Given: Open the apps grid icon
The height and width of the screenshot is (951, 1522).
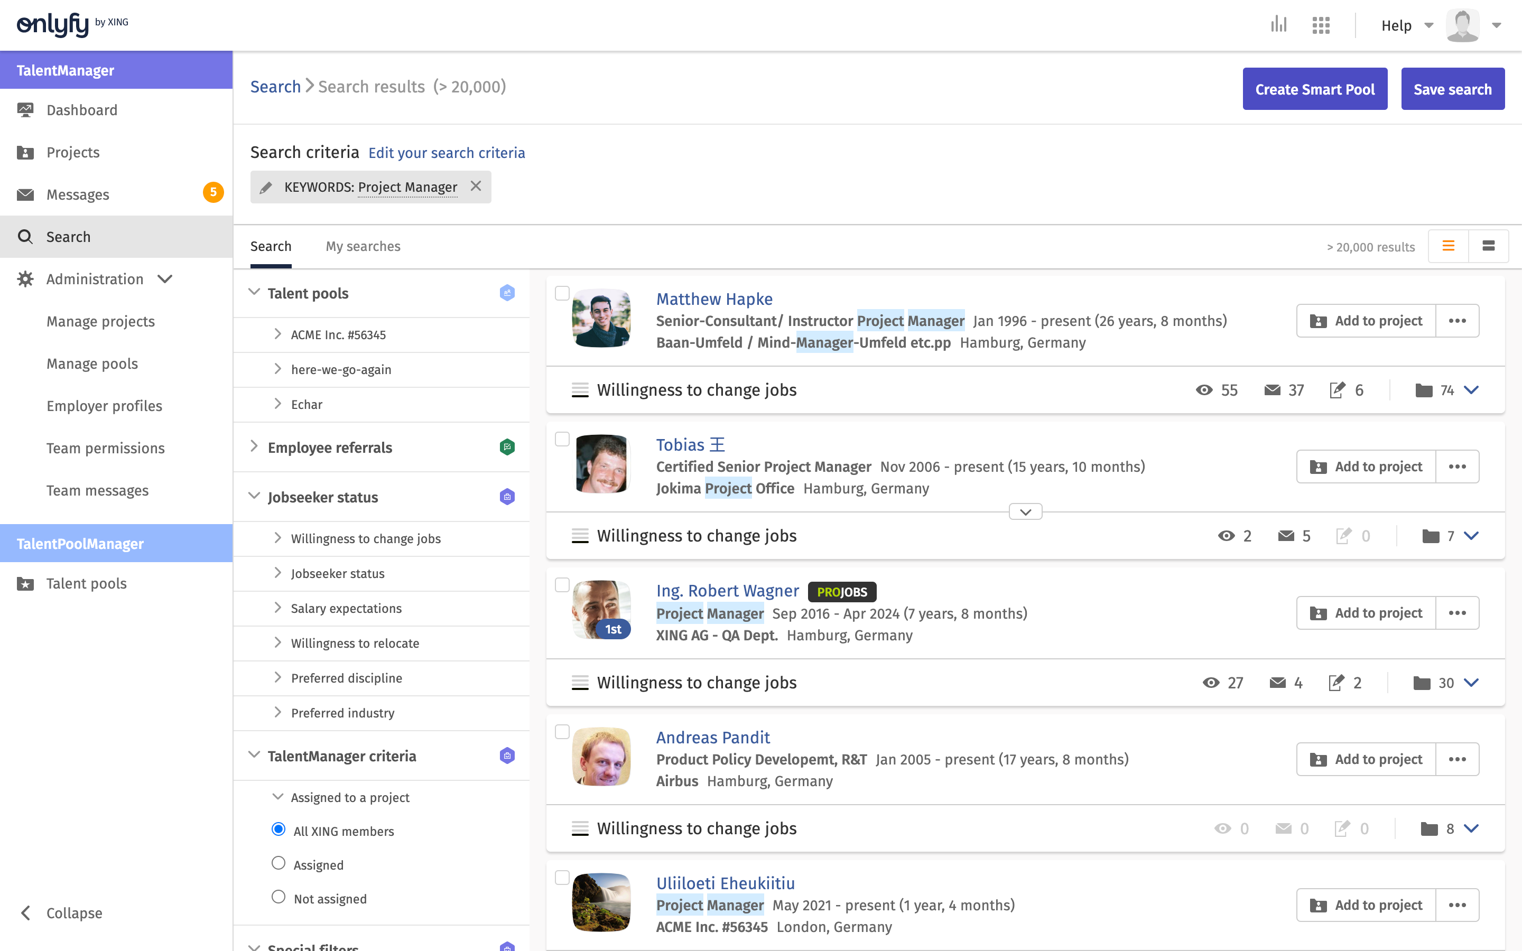Looking at the screenshot, I should pyautogui.click(x=1321, y=25).
